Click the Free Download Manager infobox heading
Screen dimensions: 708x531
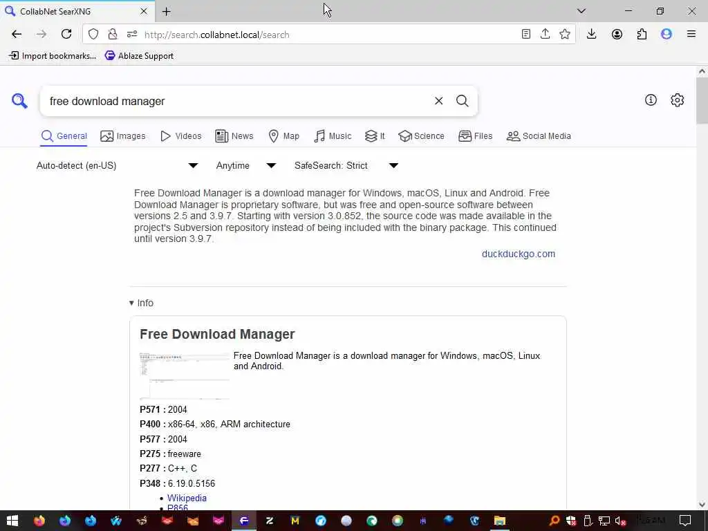[x=217, y=334]
